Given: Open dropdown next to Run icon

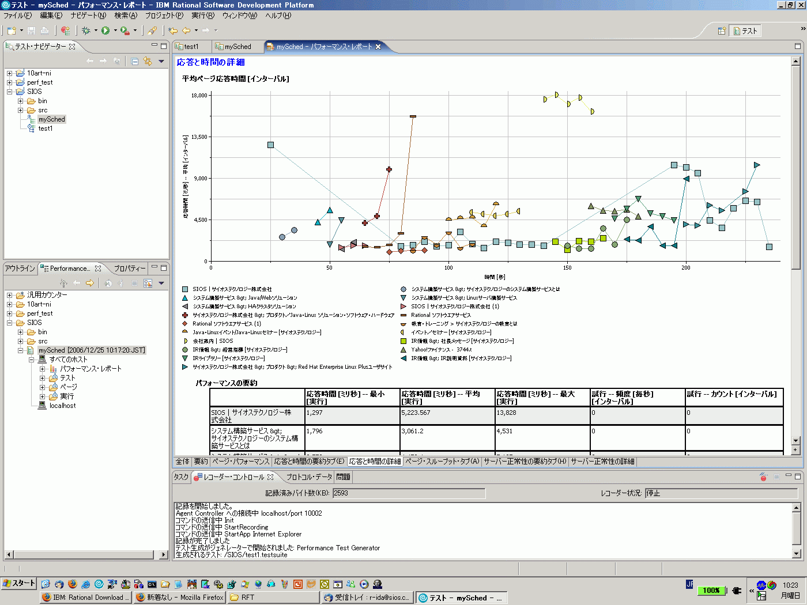Looking at the screenshot, I should (x=115, y=31).
